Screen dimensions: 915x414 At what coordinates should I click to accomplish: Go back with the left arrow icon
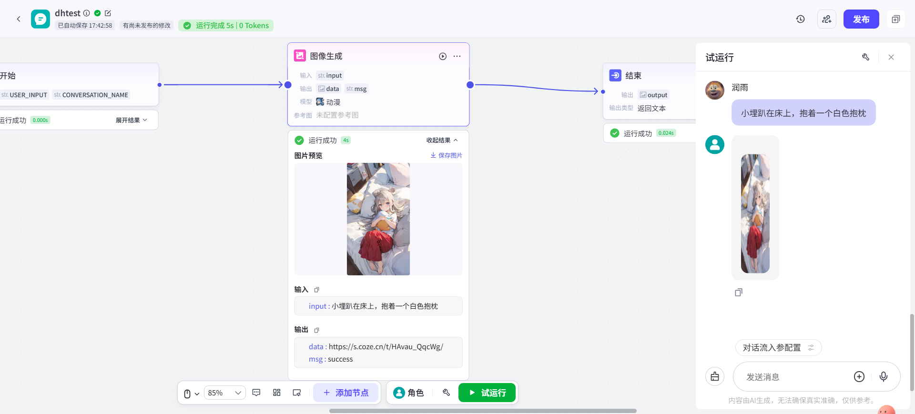click(19, 19)
